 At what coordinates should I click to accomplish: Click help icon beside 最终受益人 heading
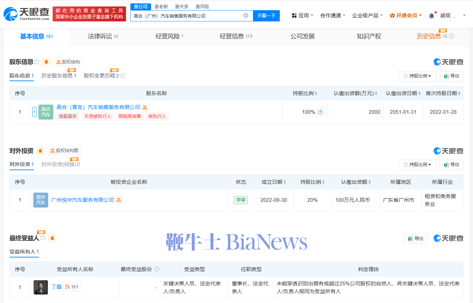point(43,238)
